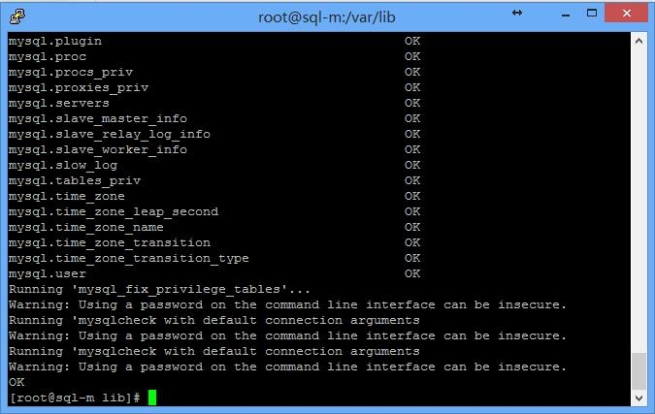The height and width of the screenshot is (414, 655).
Task: Maximize the PuTTY terminal window
Action: [x=592, y=13]
